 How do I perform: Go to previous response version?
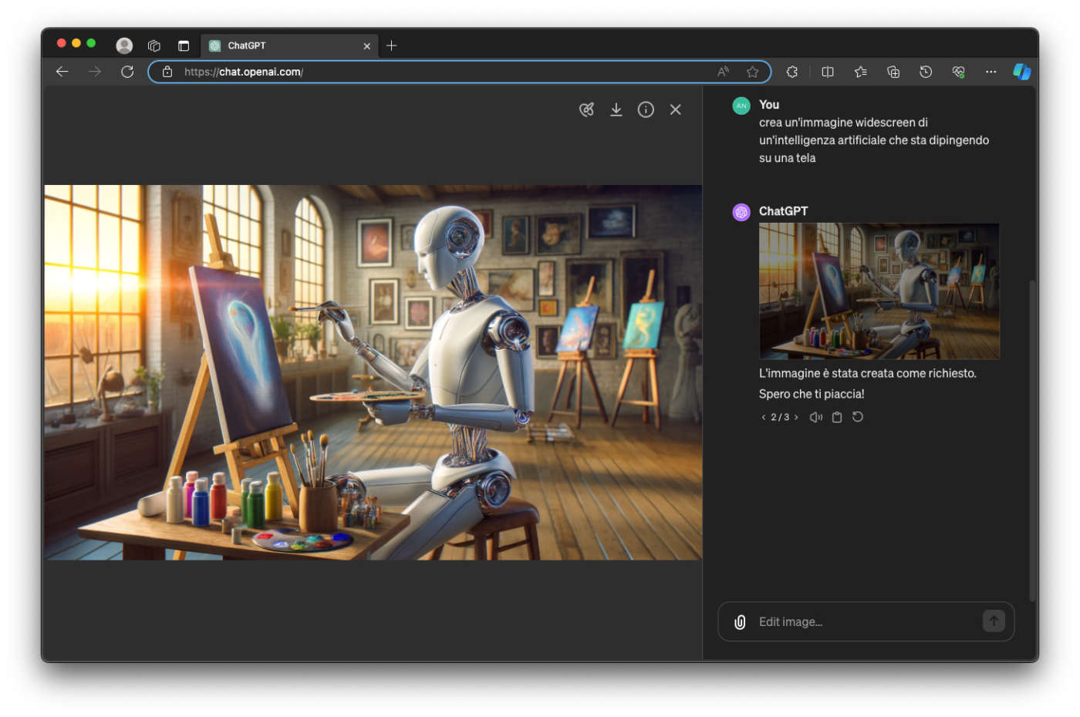pyautogui.click(x=764, y=417)
